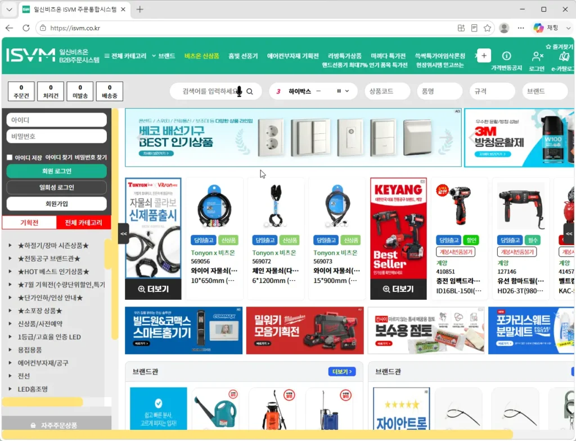
Task: Expand LED홈조명 category
Action: (x=10, y=389)
